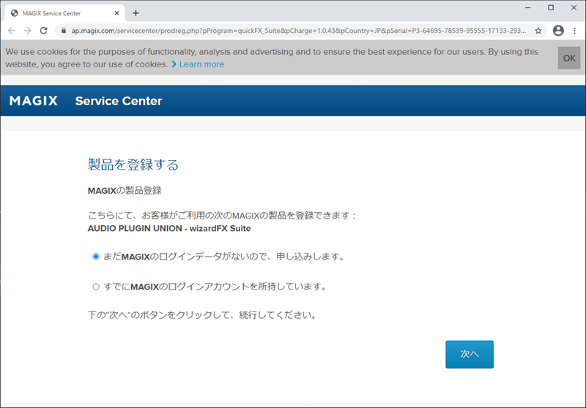Viewport: 586px width, 408px height.
Task: Click the browser forward arrow
Action: [27, 31]
